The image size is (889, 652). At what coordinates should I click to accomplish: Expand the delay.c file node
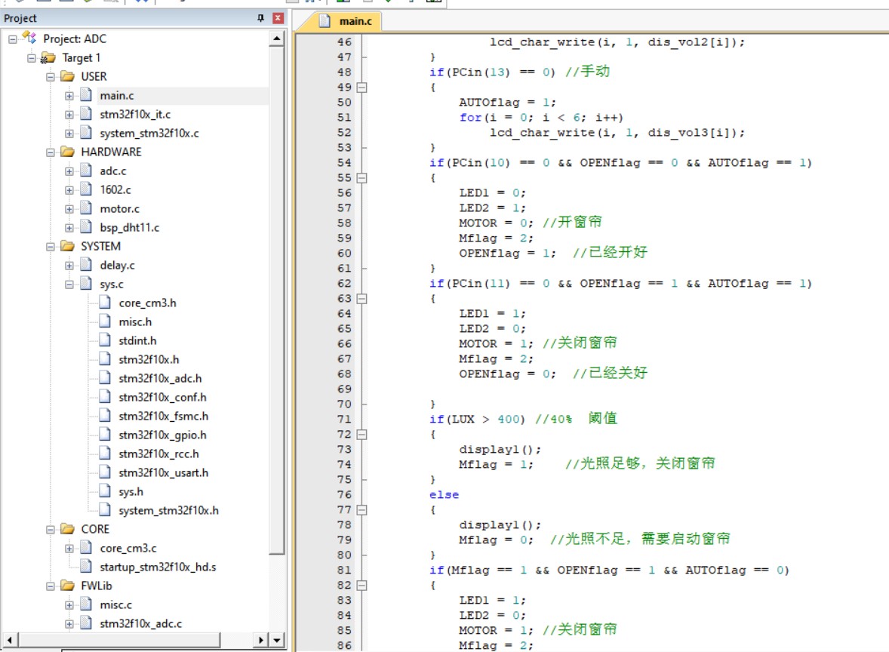coord(69,266)
